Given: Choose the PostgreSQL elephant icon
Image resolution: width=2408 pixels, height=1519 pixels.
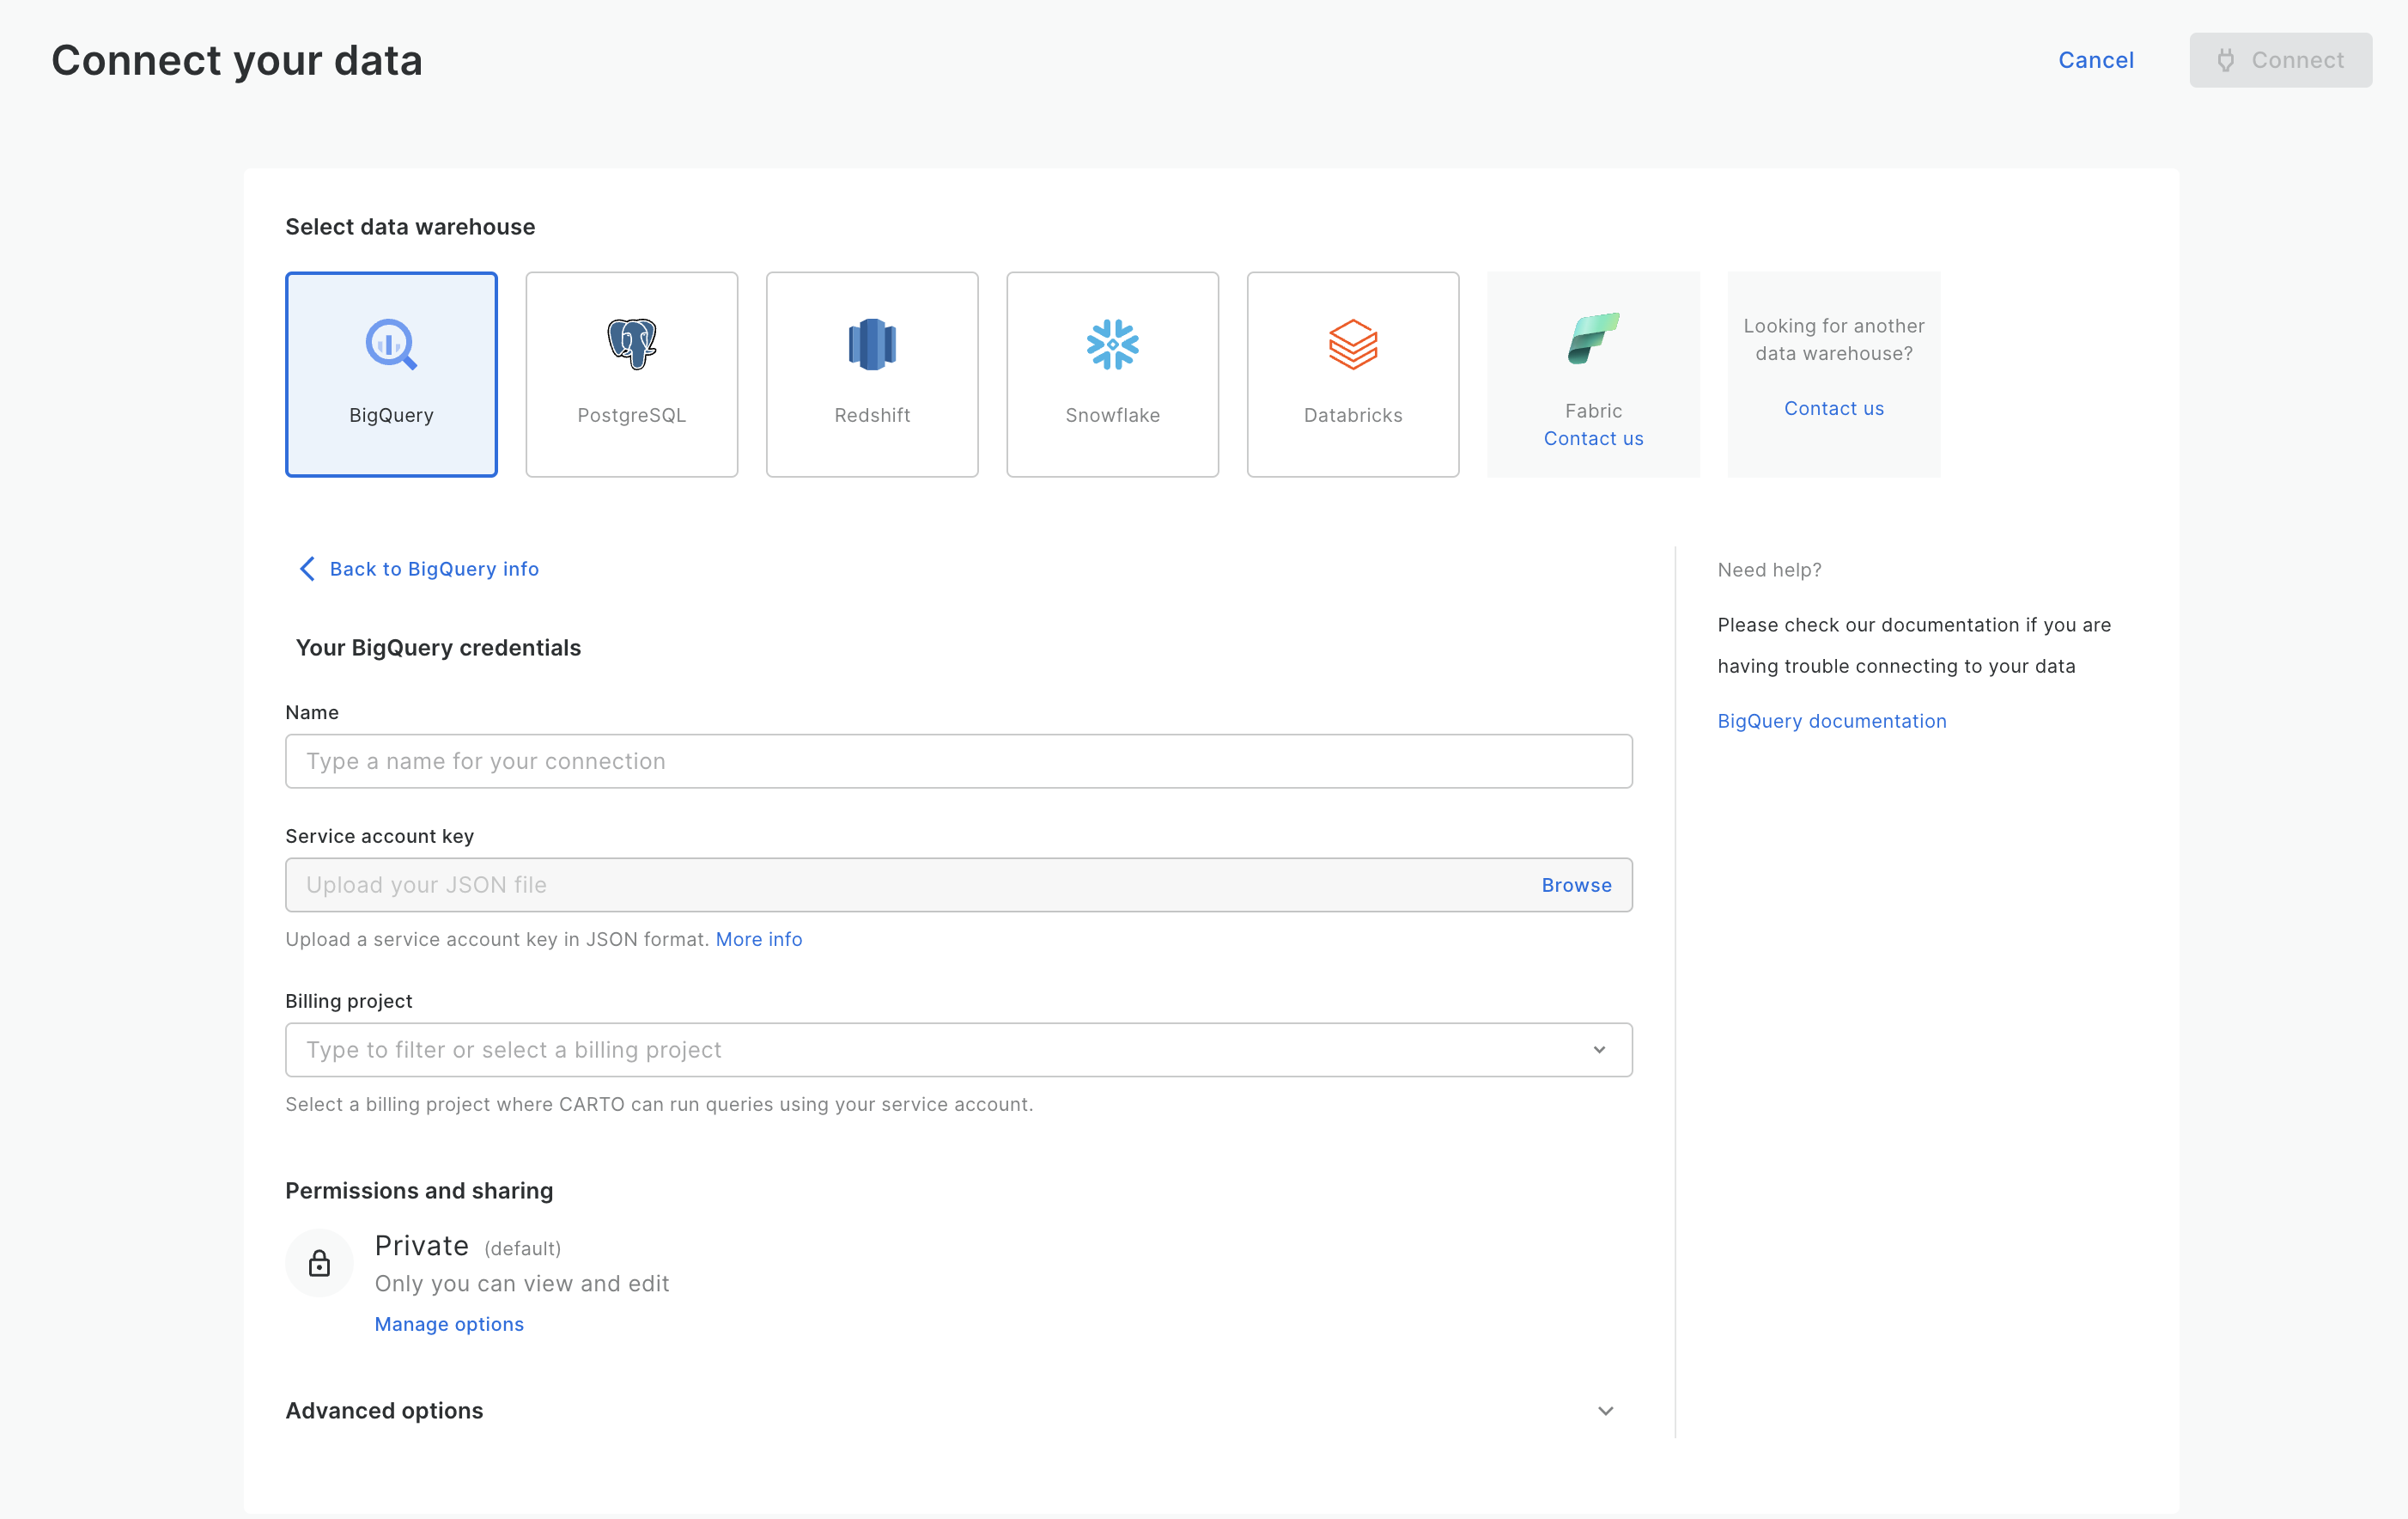Looking at the screenshot, I should [631, 345].
